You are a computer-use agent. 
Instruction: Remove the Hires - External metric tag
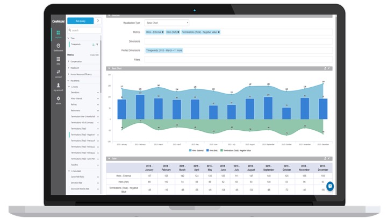[x=162, y=32]
